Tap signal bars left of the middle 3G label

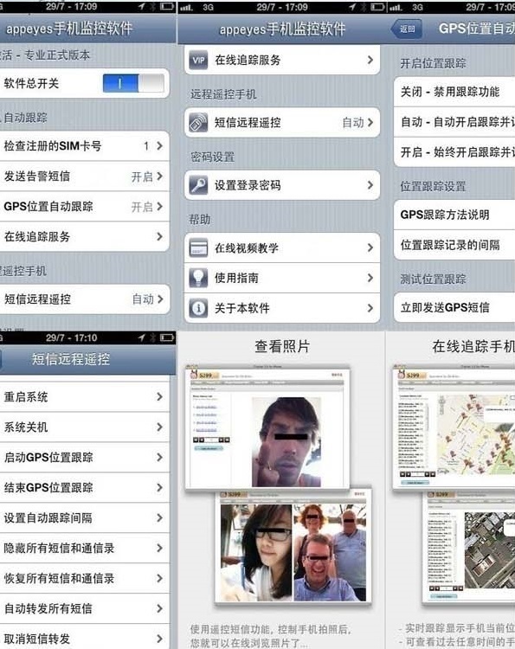coord(187,8)
